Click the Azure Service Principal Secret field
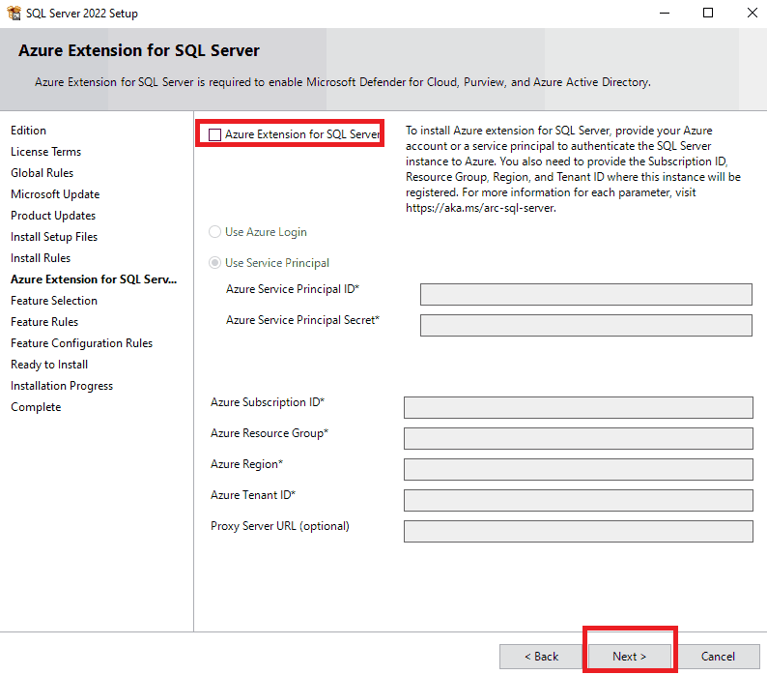This screenshot has width=767, height=675. click(x=585, y=325)
